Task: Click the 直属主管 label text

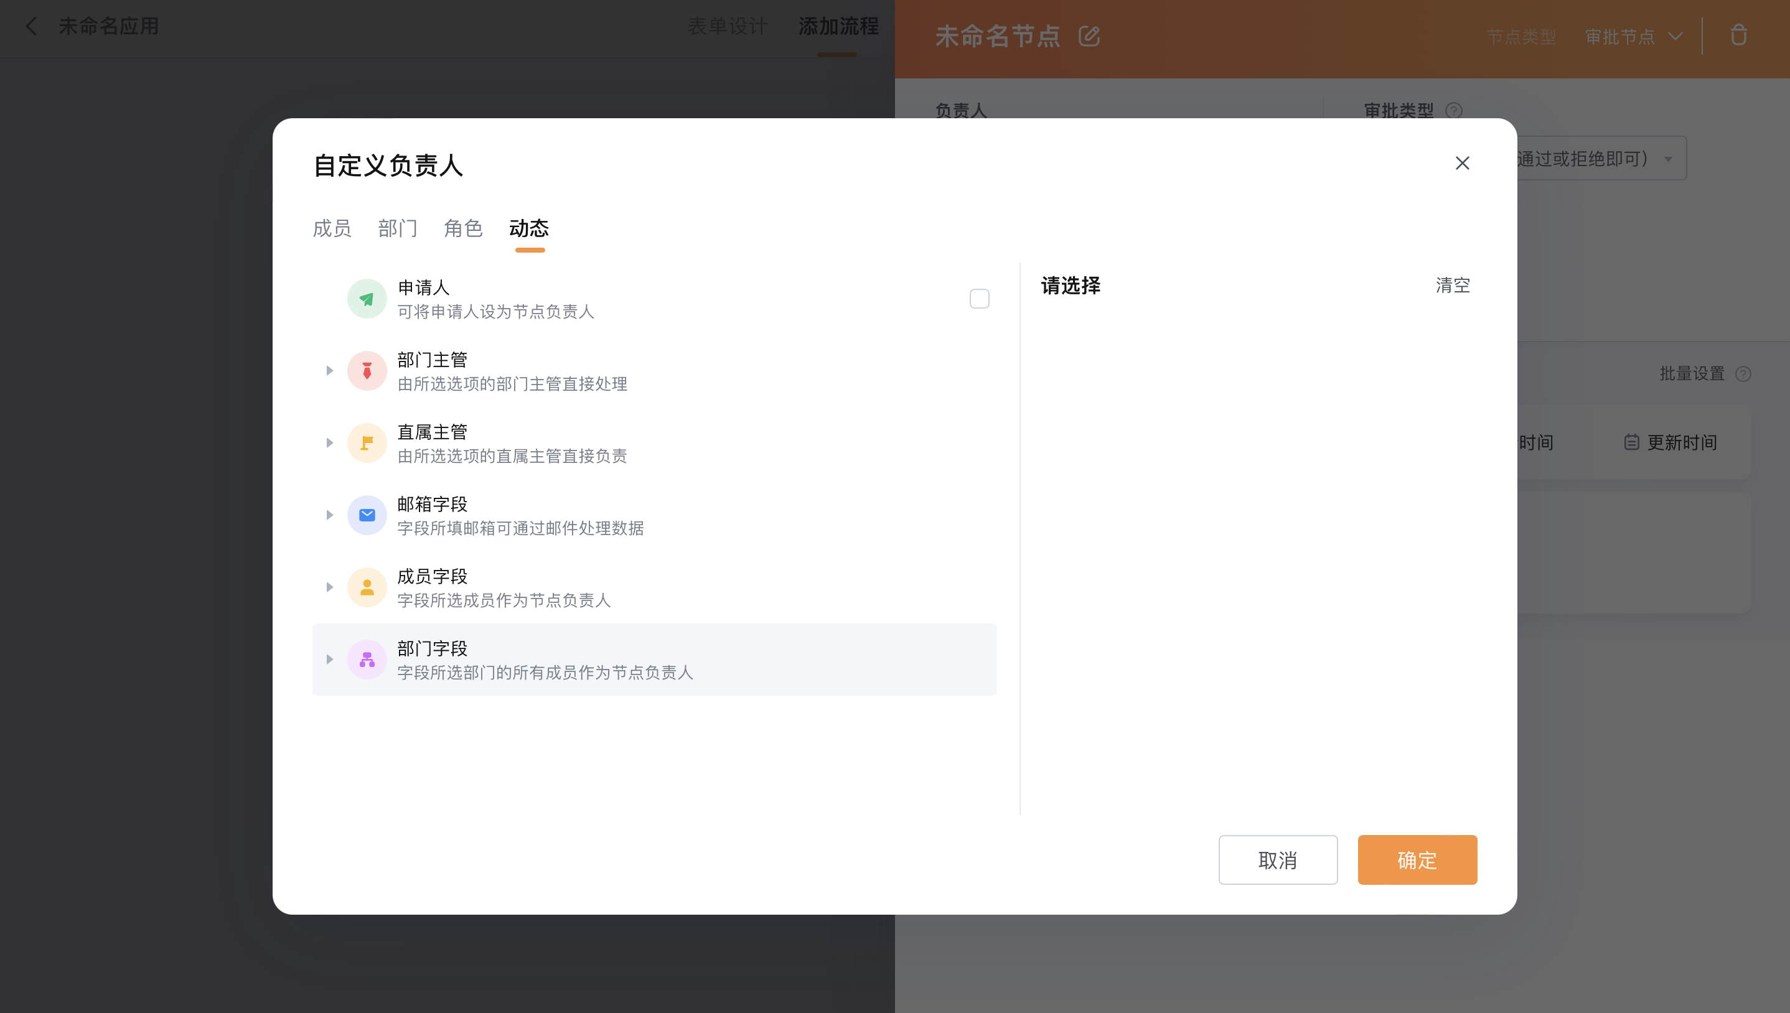Action: click(x=432, y=432)
